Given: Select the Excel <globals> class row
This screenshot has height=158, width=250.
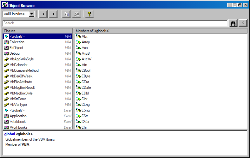Looking at the screenshot, I should (x=38, y=110).
